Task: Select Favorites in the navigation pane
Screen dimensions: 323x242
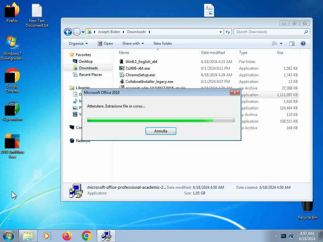Action: [x=83, y=55]
